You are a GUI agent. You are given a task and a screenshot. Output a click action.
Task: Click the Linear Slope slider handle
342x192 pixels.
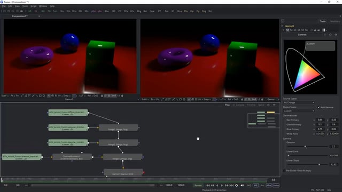319,165
